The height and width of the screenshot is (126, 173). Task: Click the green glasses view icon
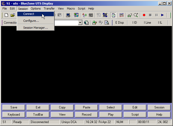point(130,15)
